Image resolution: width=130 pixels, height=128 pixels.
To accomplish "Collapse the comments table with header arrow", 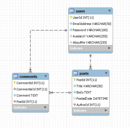I will (46, 76).
